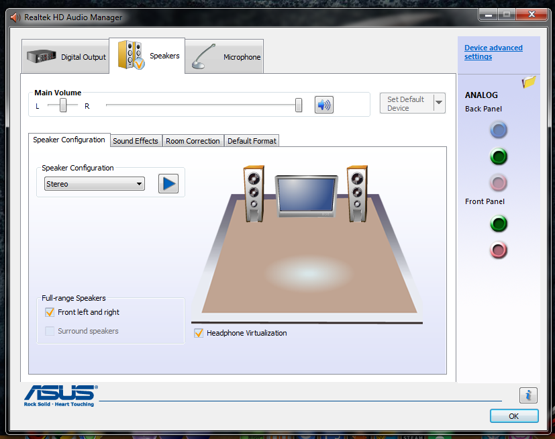Disable Headphone Virtualization checkbox
This screenshot has height=439, width=555.
click(199, 333)
